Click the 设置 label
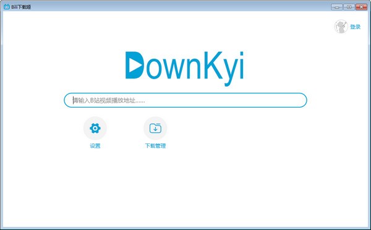Screen dimensions: 371x230 click(x=95, y=146)
